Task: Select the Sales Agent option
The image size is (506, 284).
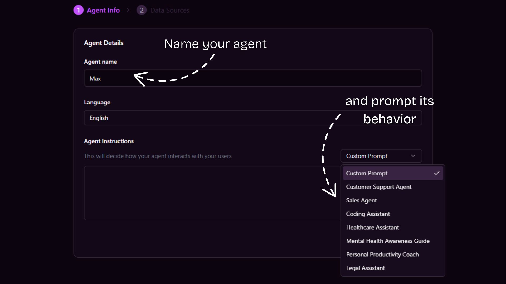Action: [x=361, y=200]
